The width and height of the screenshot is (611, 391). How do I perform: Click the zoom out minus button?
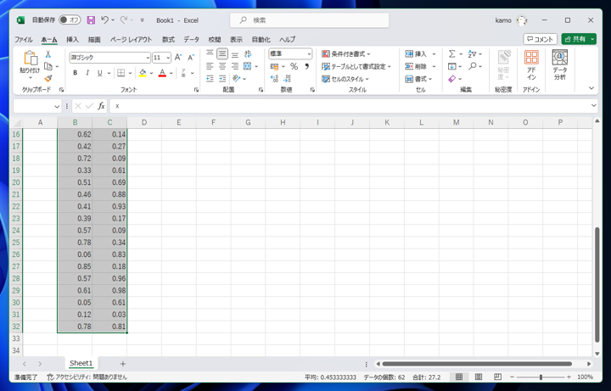(x=512, y=377)
